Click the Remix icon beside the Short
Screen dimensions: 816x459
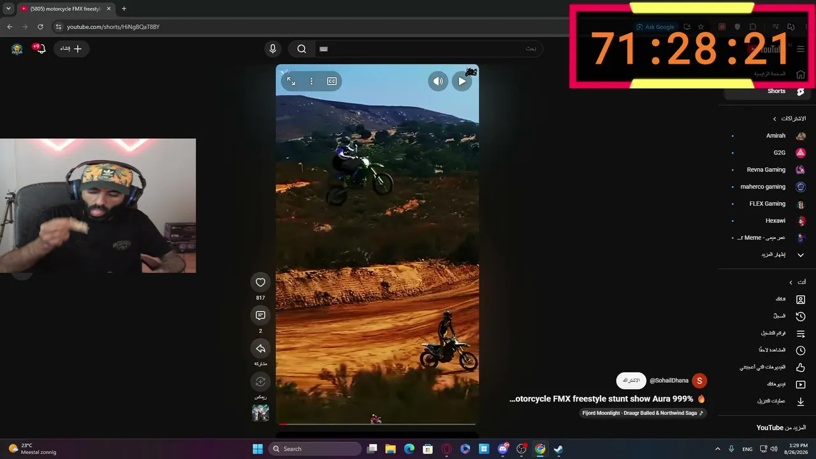tap(260, 382)
